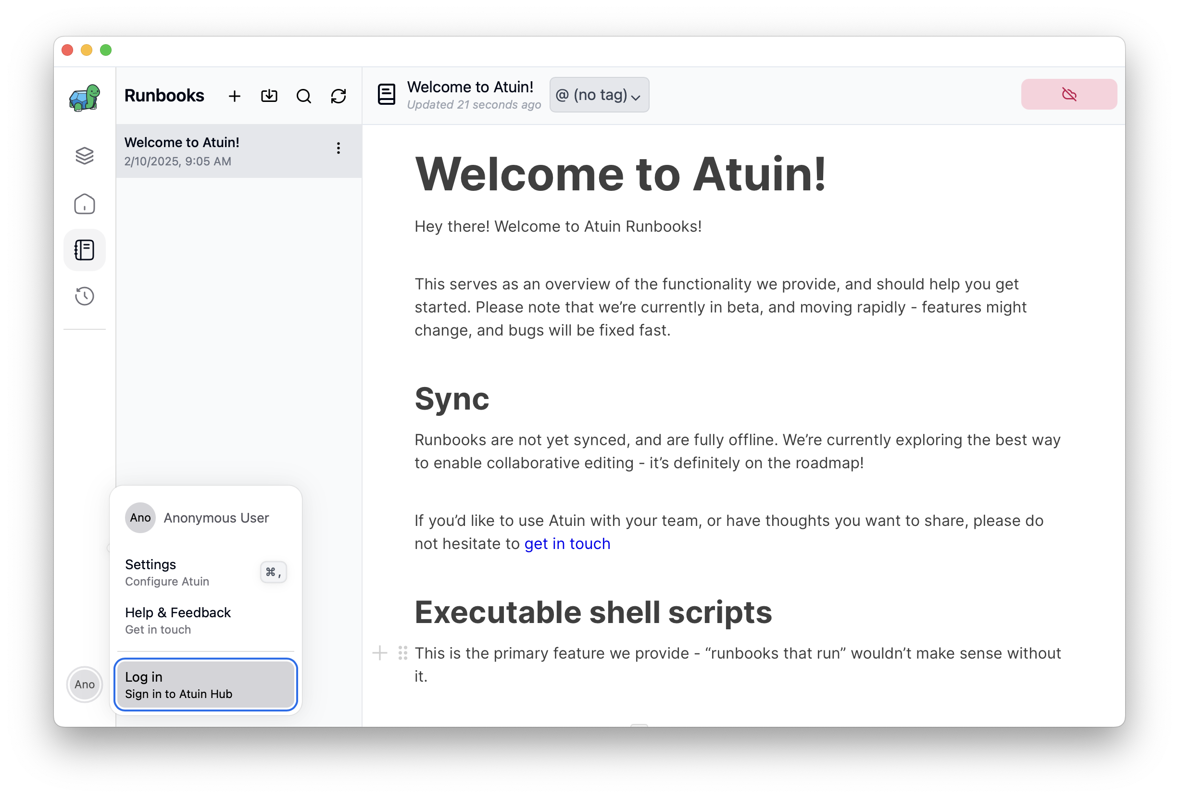Click the paragraph starting 'Runbooks are not yet synced'
1179x798 pixels.
click(x=737, y=451)
